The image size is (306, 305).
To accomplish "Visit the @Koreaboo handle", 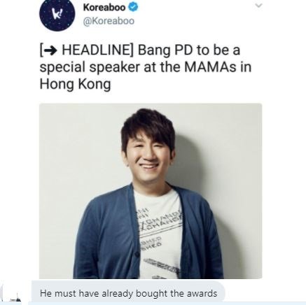I will 109,21.
